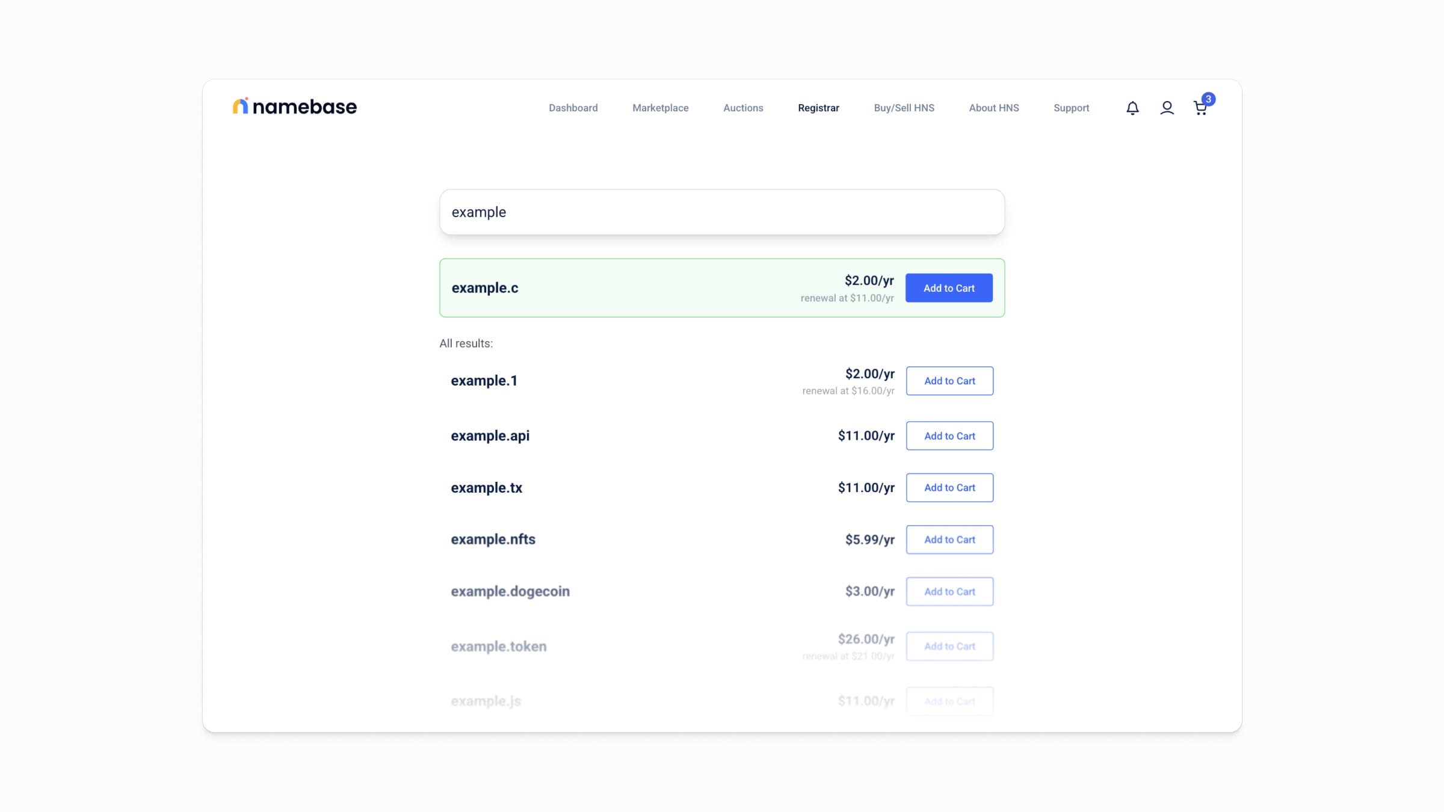1444x812 pixels.
Task: Open the notifications bell icon
Action: (1132, 108)
